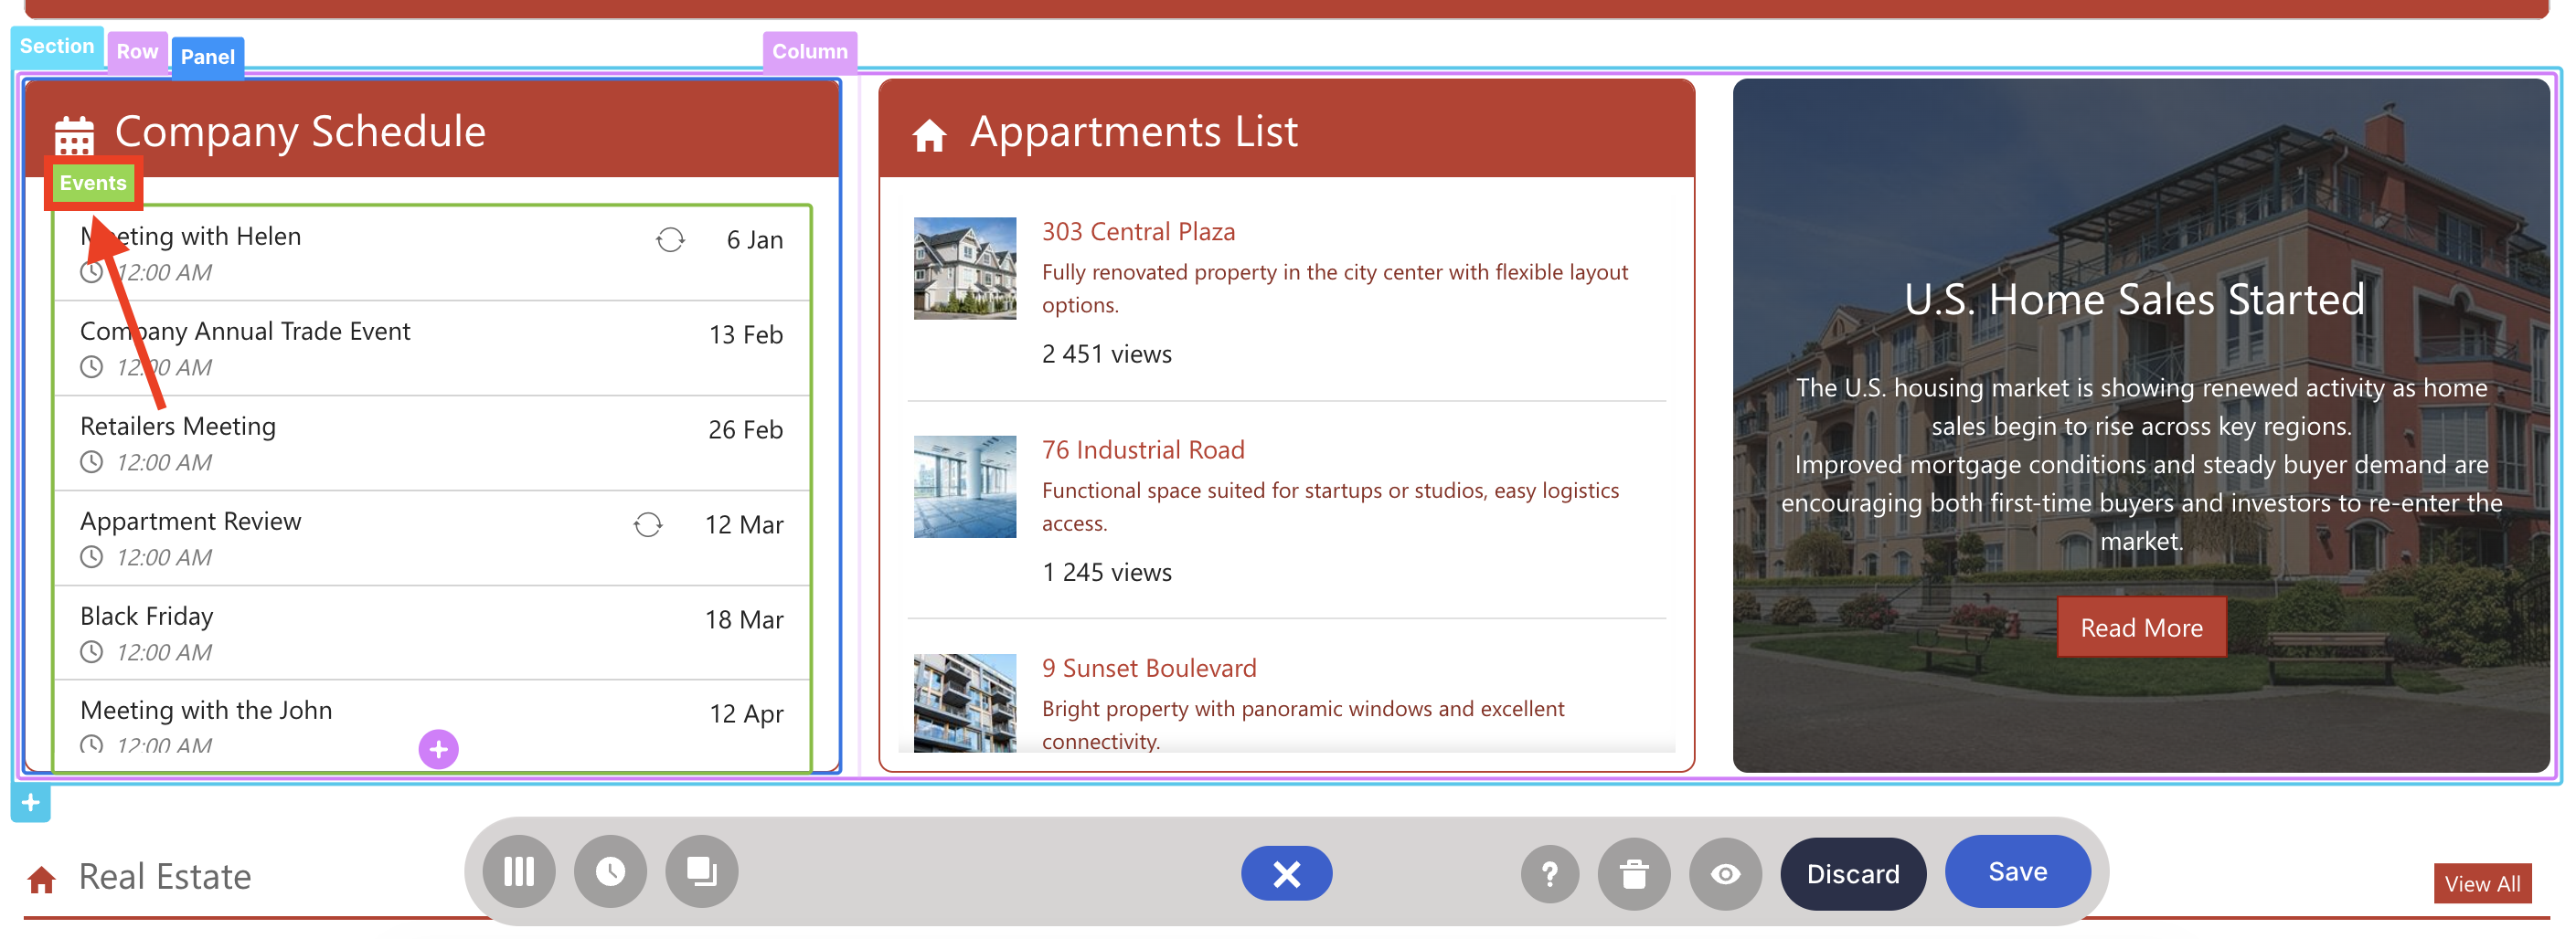Discard the changes
This screenshot has height=939, width=2576.
pos(1852,873)
